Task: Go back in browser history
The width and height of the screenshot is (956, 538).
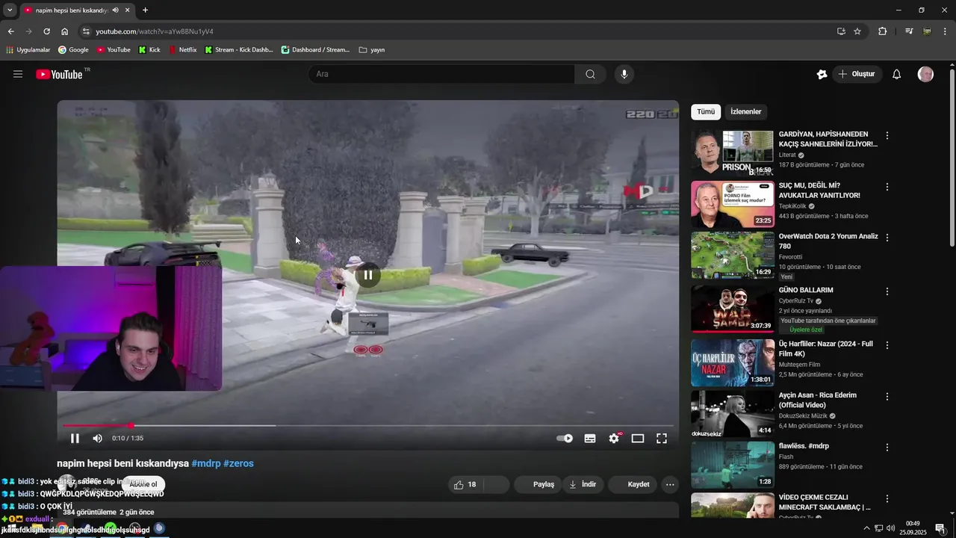Action: 10,31
